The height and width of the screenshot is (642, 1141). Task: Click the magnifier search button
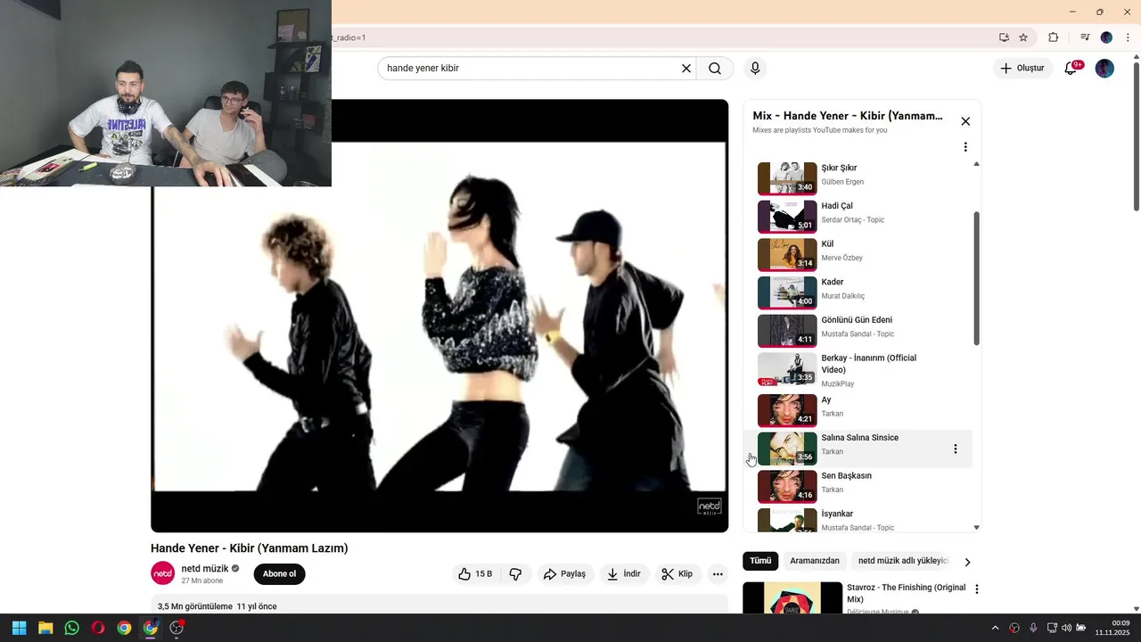pyautogui.click(x=715, y=69)
